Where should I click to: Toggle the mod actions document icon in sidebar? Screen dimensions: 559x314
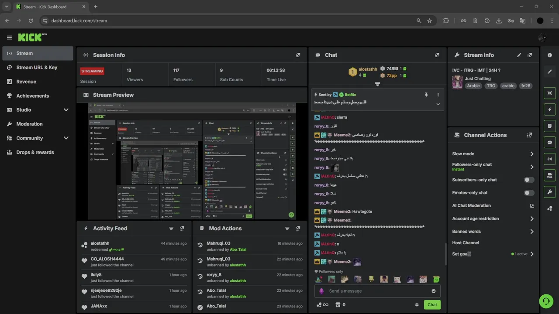pyautogui.click(x=550, y=126)
